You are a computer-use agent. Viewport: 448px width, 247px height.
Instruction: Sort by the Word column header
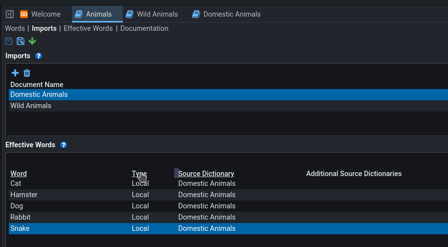(x=19, y=174)
